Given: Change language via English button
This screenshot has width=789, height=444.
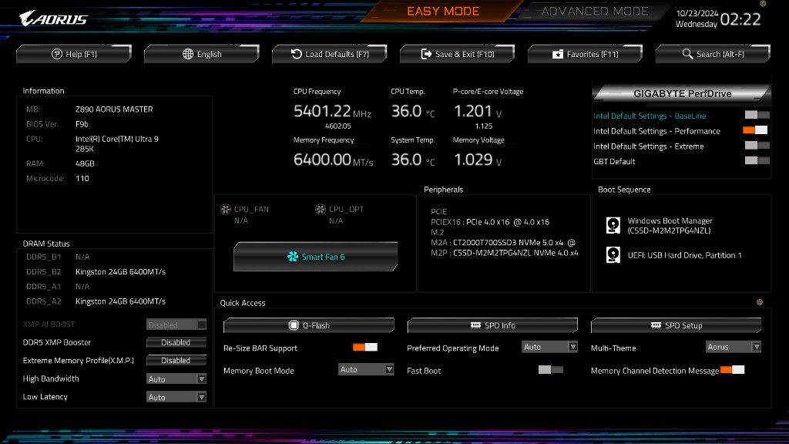Looking at the screenshot, I should 202,54.
